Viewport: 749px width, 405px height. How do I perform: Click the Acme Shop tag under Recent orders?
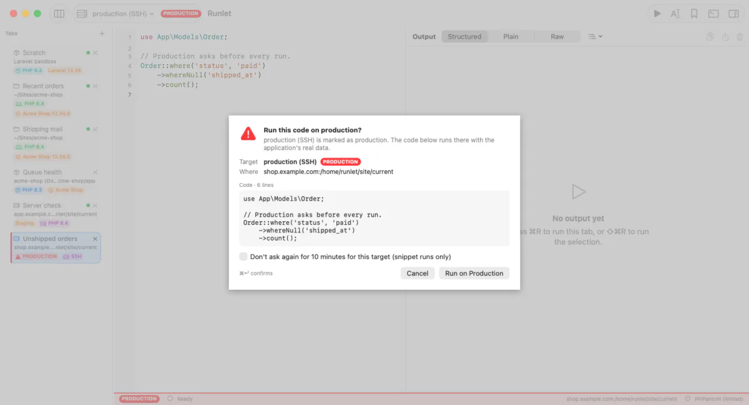43,113
